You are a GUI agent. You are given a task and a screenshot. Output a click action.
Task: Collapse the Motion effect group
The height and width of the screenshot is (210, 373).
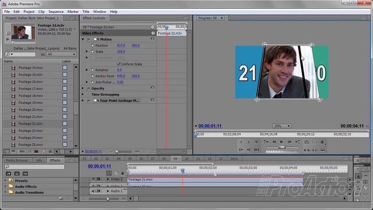(x=83, y=39)
